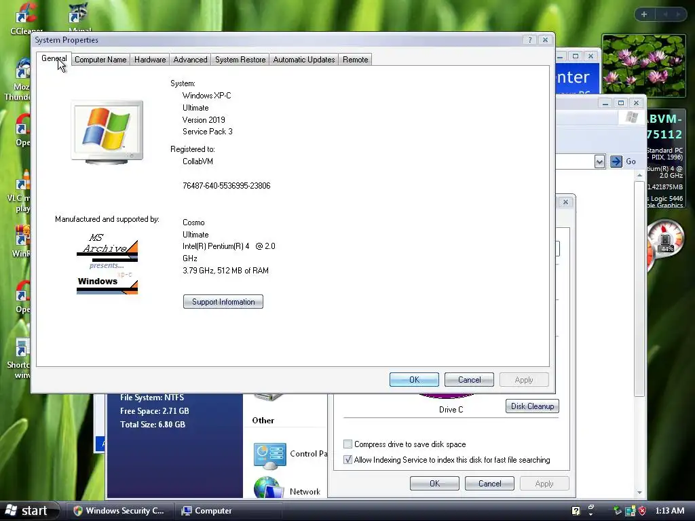
Task: Select the System Restore tab
Action: coord(240,60)
